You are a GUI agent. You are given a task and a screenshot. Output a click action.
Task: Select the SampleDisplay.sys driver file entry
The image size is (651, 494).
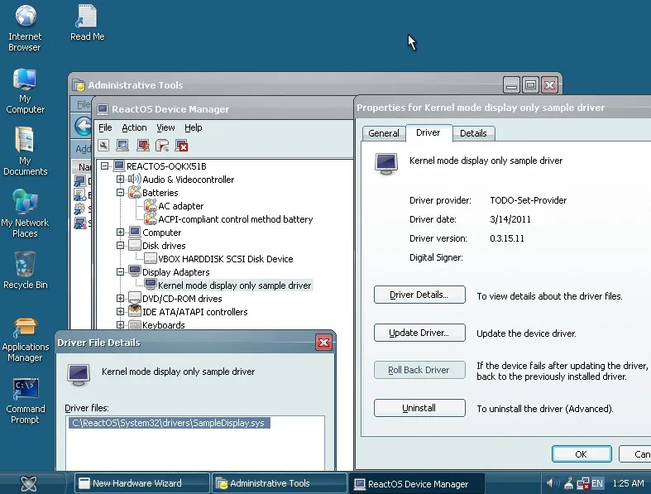point(171,423)
